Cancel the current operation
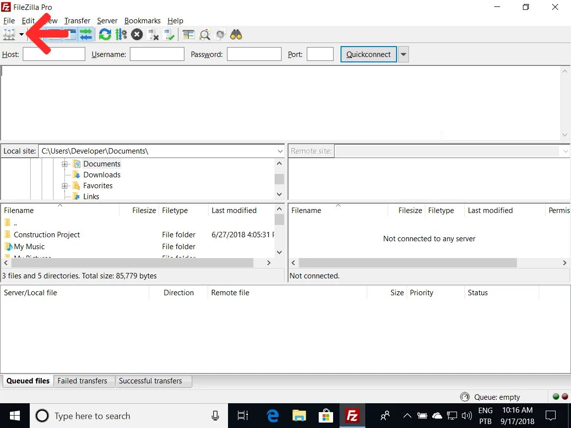The image size is (571, 428). click(137, 35)
